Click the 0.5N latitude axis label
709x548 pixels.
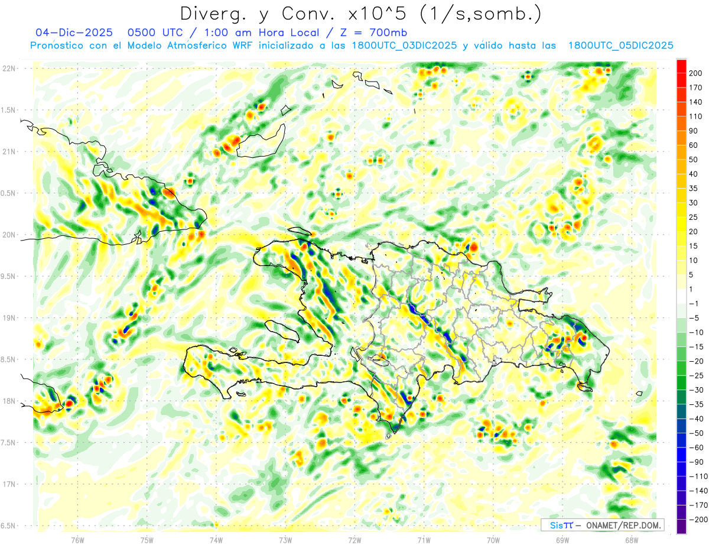(8, 193)
